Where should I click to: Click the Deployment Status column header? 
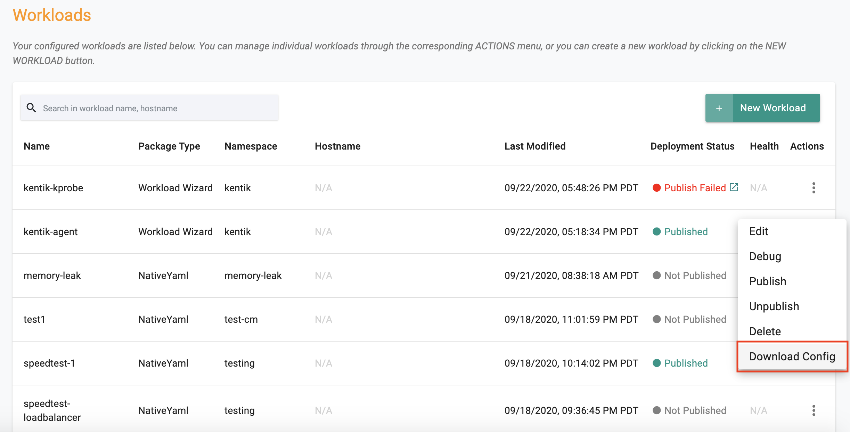pyautogui.click(x=693, y=146)
